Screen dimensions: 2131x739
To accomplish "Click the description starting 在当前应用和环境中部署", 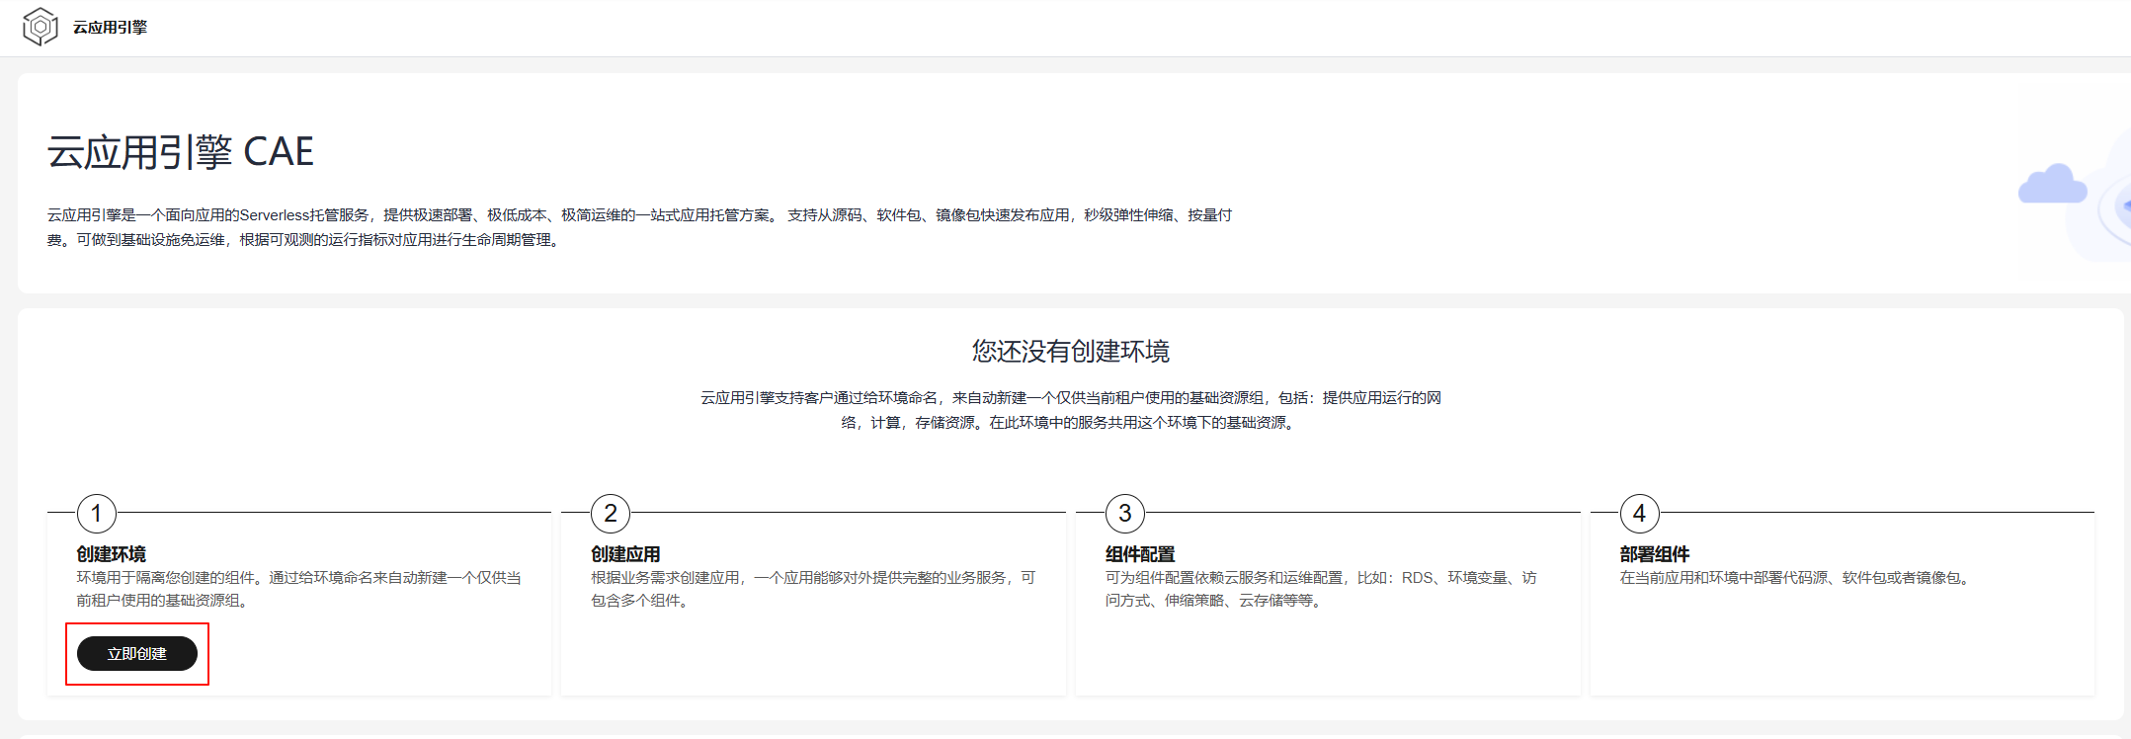I will coord(1797,578).
